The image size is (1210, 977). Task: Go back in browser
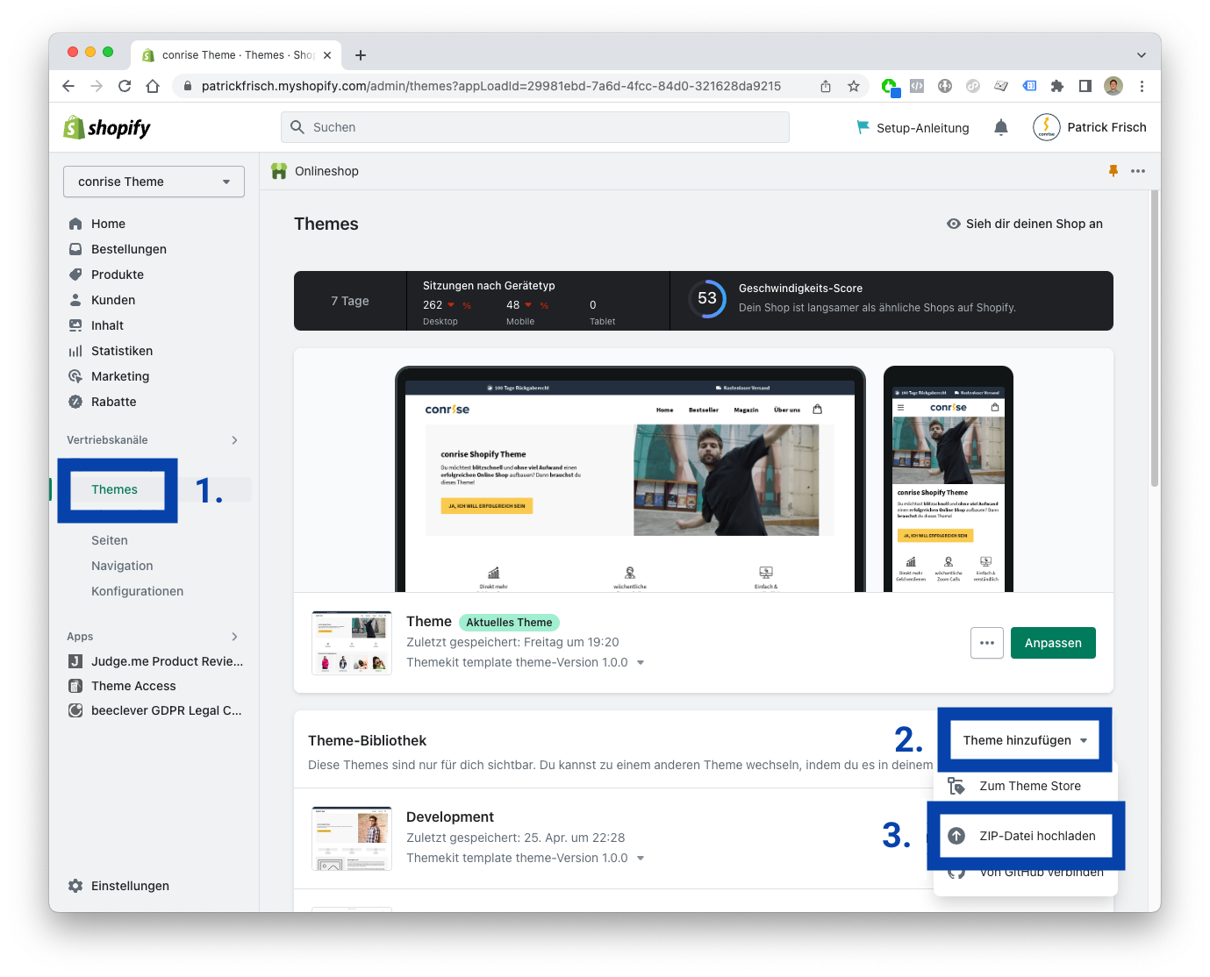point(68,86)
